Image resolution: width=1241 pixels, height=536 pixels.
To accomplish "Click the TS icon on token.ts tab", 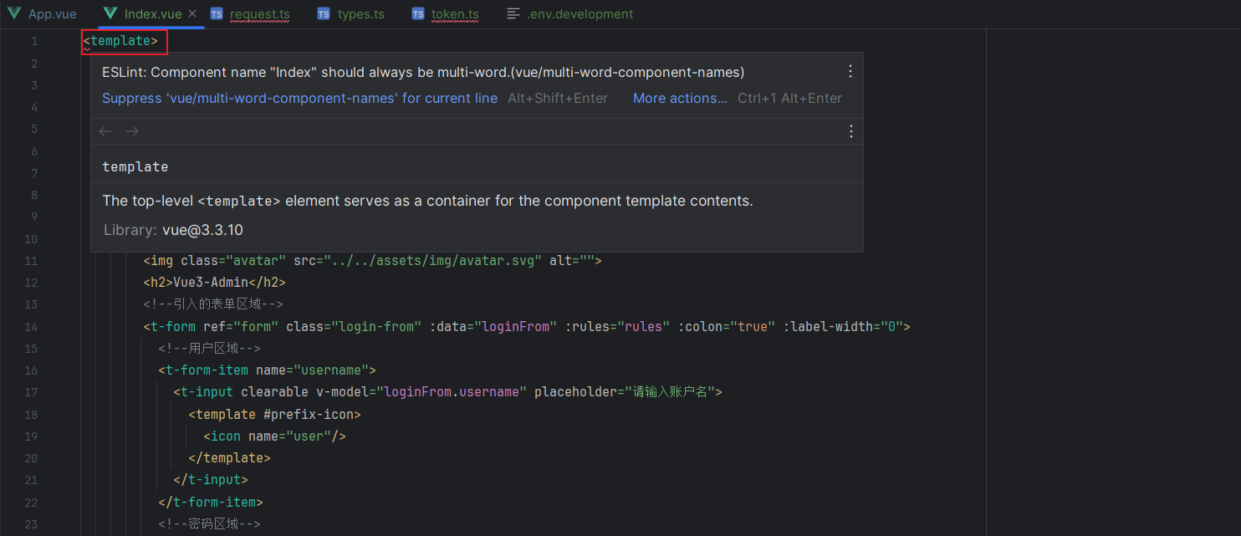I will click(x=418, y=14).
